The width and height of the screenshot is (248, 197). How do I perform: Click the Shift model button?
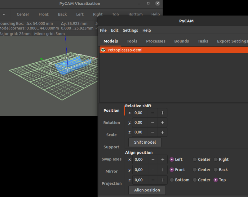pyautogui.click(x=145, y=142)
